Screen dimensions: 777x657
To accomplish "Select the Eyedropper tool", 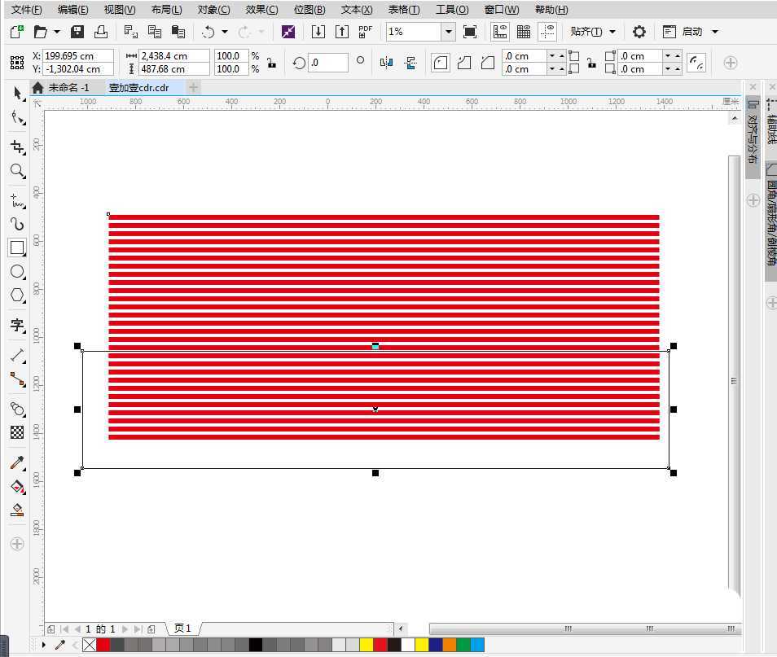I will click(17, 462).
